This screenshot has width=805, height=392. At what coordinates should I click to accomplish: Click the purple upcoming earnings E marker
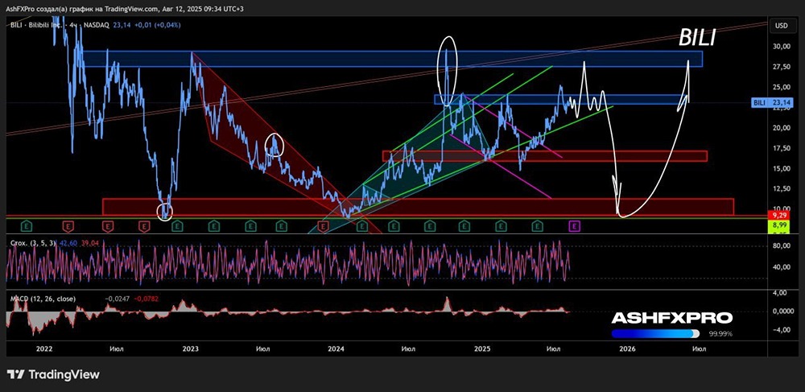pyautogui.click(x=575, y=225)
